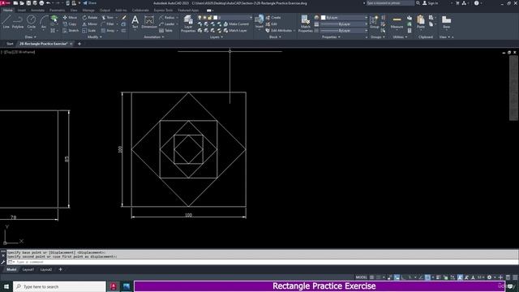Click the Copy tool
Image resolution: width=519 pixels, height=292 pixels.
[x=70, y=24]
